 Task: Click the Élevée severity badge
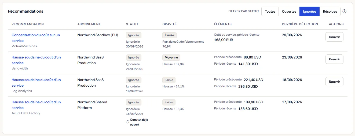(169, 35)
